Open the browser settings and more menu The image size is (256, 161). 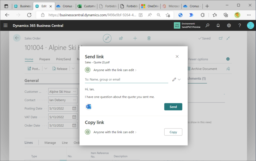click(249, 15)
